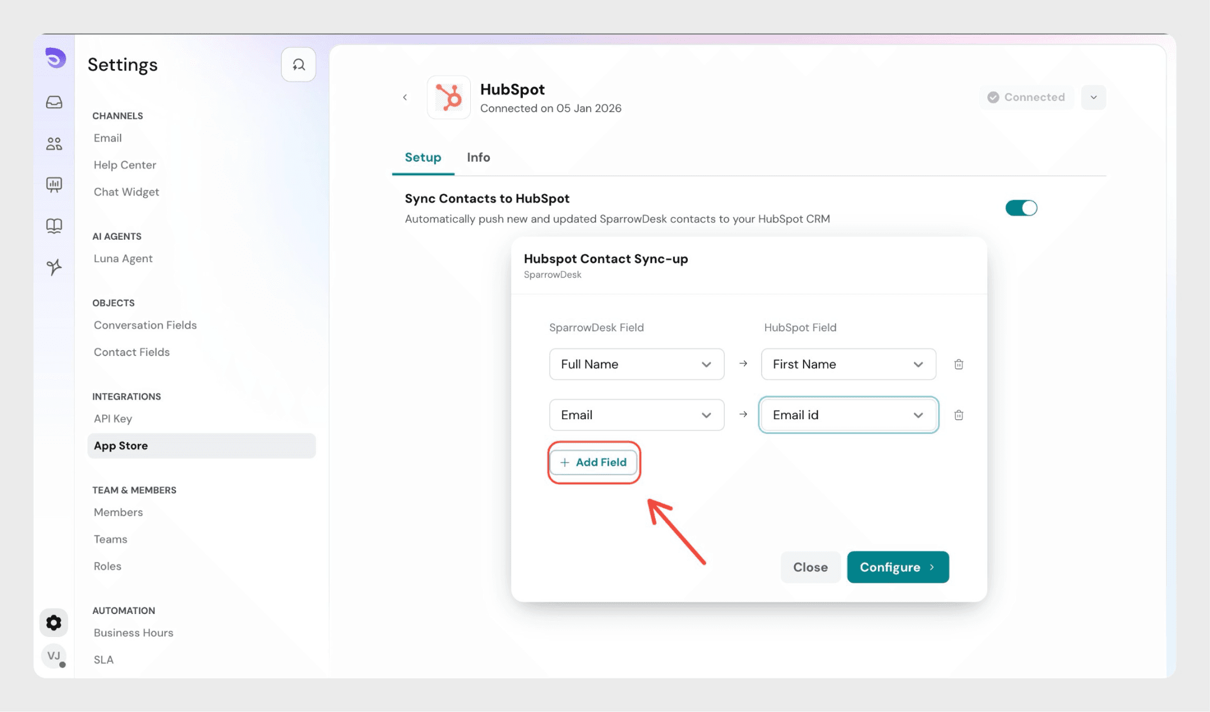The height and width of the screenshot is (712, 1210).
Task: Open the reports chart icon
Action: [x=54, y=185]
